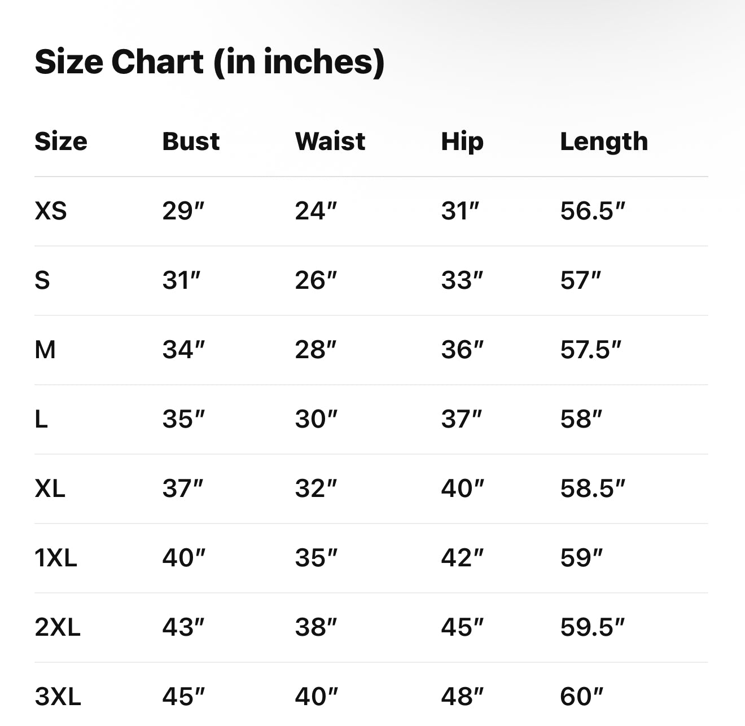Click the 56.5″ length value for XS
Screen dimensions: 745x726
click(593, 211)
